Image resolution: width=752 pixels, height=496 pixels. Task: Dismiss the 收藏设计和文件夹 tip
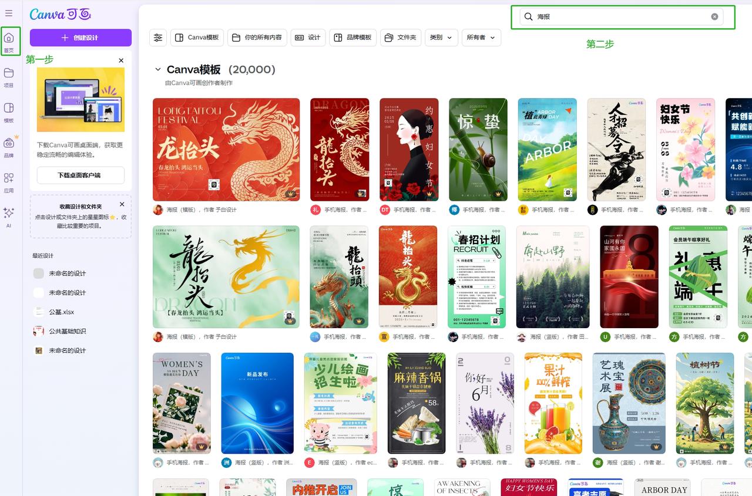(x=122, y=204)
